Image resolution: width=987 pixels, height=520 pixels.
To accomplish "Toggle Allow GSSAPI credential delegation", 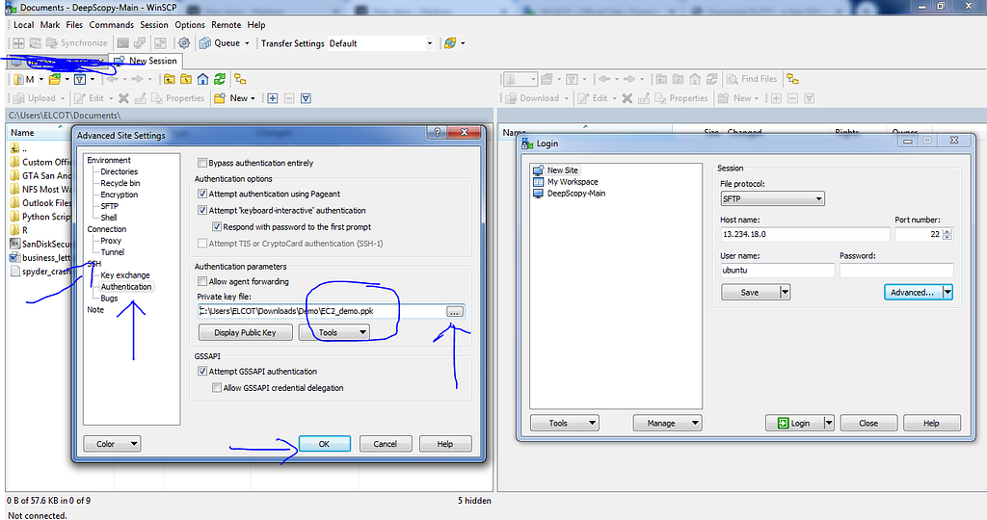I will coord(217,387).
